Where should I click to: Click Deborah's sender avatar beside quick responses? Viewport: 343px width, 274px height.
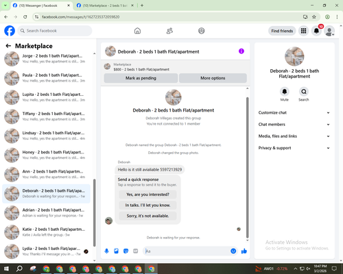[x=108, y=221]
